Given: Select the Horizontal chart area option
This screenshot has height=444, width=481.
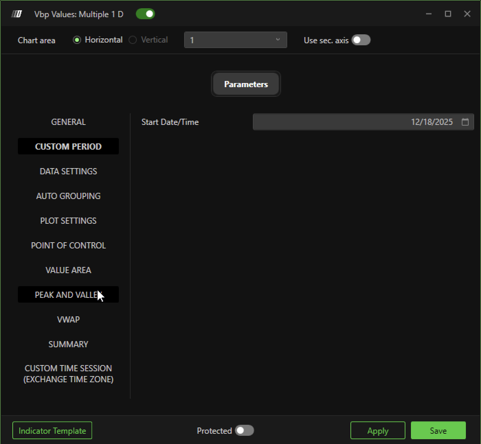Looking at the screenshot, I should point(77,40).
